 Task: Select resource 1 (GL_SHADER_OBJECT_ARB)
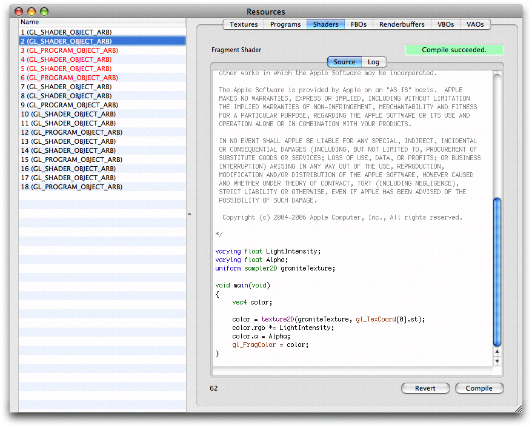point(66,32)
